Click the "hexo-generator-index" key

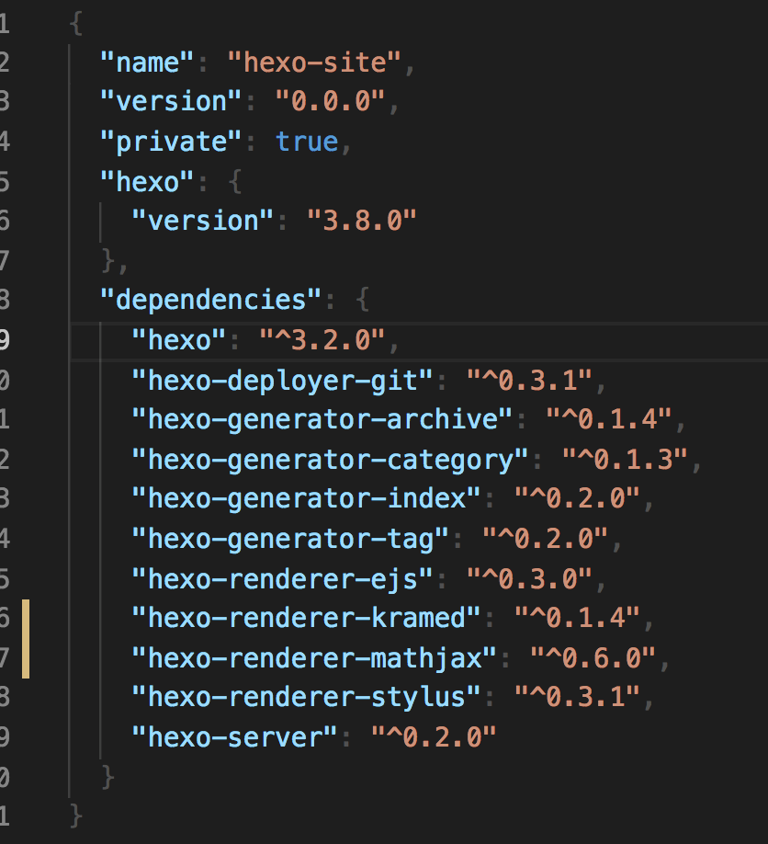[306, 498]
